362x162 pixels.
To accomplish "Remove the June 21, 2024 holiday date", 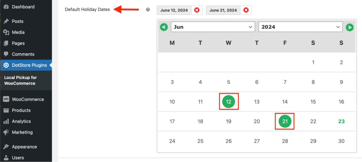I will click(246, 10).
